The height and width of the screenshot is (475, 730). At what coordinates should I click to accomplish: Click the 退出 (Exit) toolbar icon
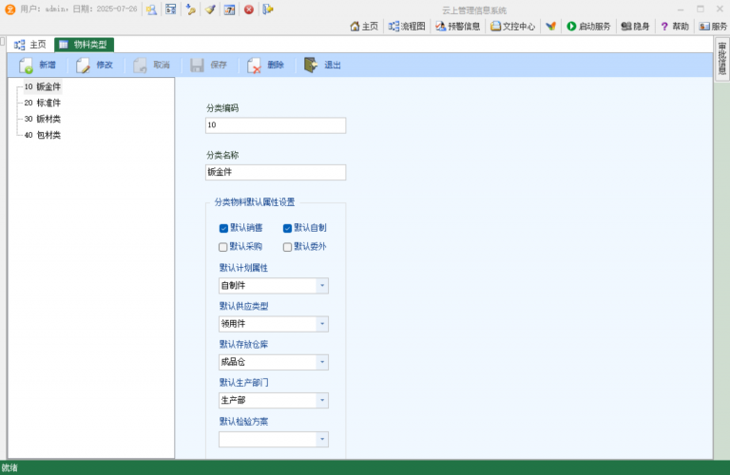pyautogui.click(x=312, y=66)
